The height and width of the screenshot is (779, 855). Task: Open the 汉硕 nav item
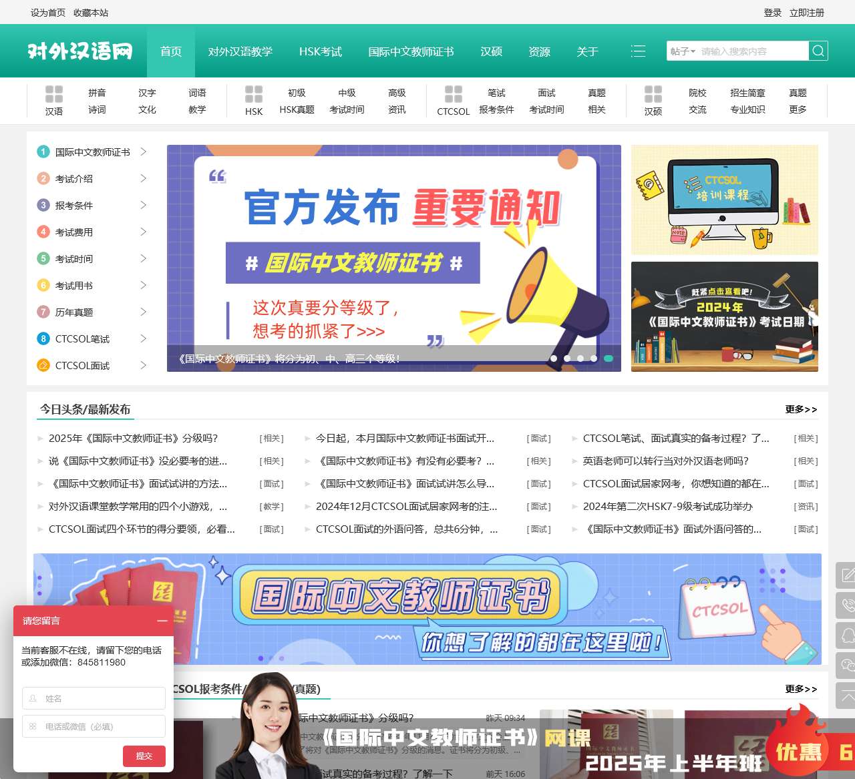point(492,51)
